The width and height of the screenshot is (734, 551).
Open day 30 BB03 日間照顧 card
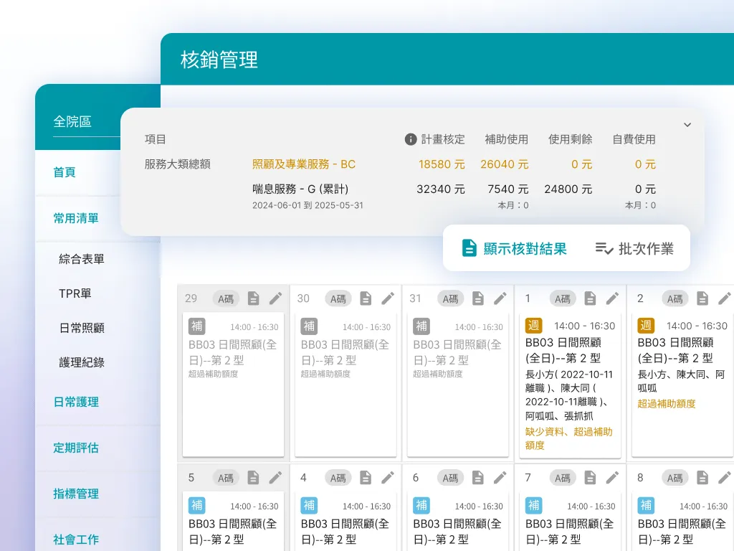345,385
